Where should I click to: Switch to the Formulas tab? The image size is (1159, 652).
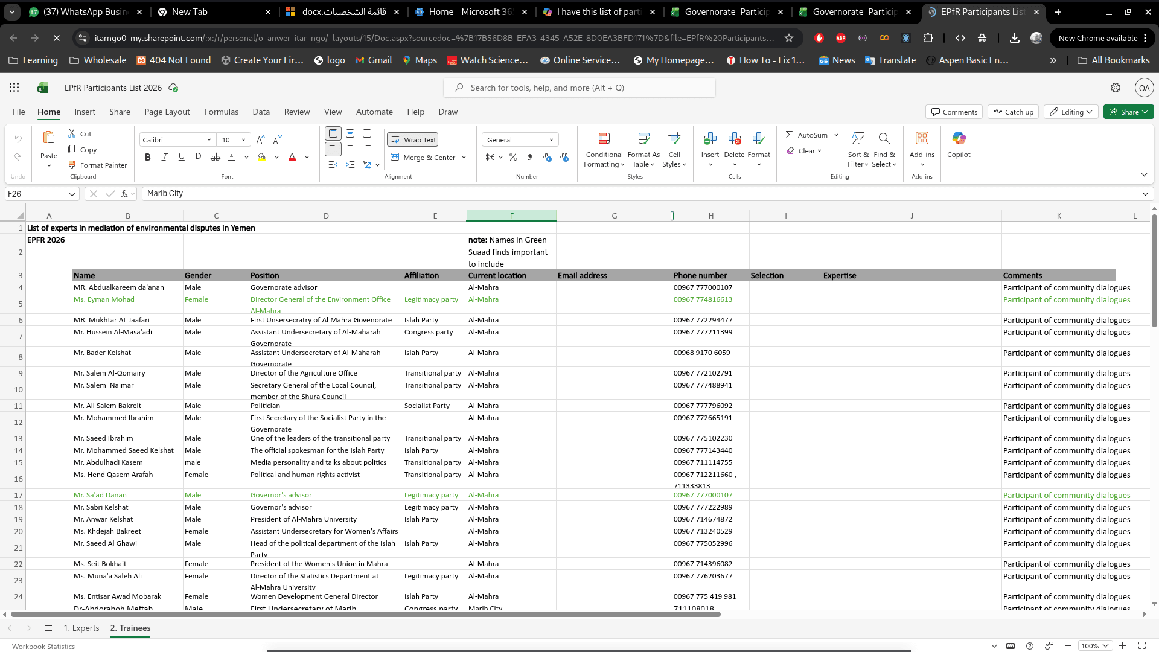click(x=222, y=112)
